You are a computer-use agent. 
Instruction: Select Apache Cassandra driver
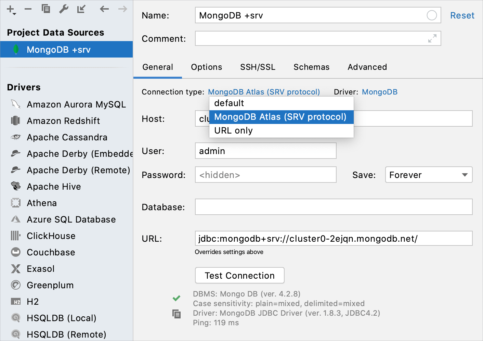coord(67,137)
